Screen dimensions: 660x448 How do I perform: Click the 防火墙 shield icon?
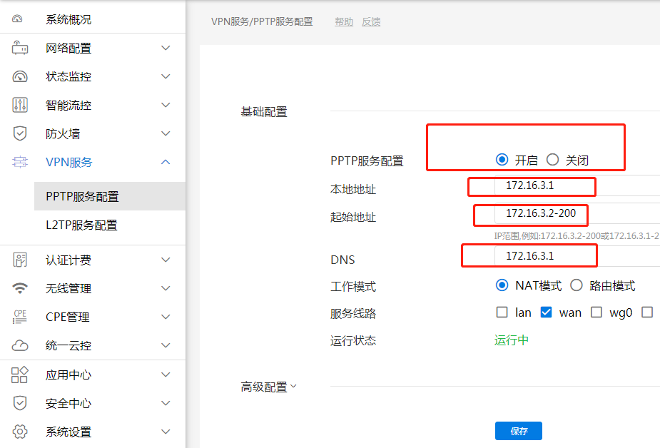click(20, 134)
